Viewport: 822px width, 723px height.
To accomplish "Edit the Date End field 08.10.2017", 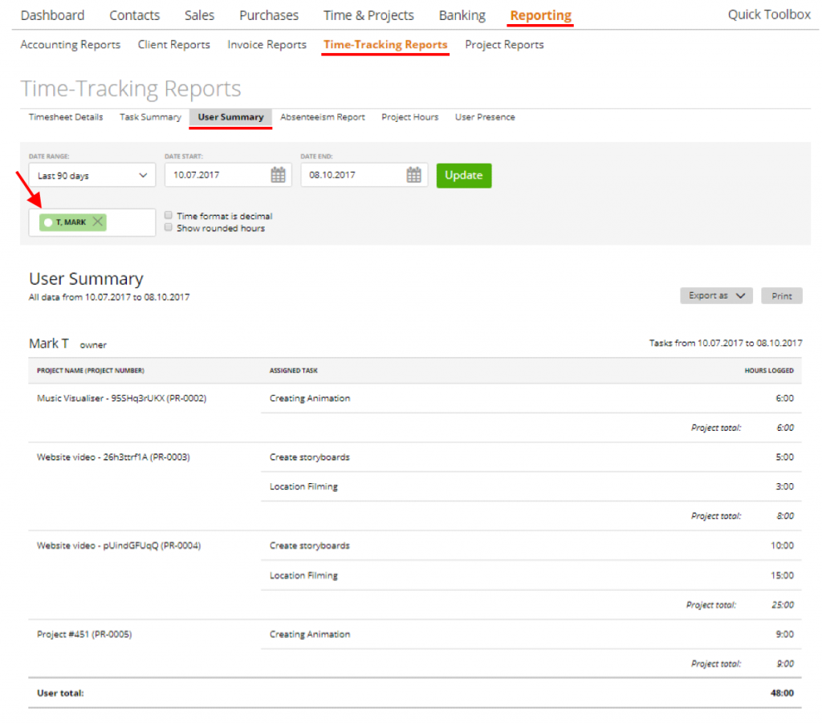I will click(364, 175).
